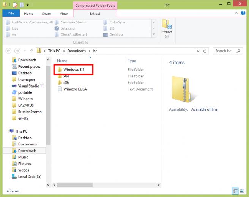Screen dimensions: 249x197
Task: Open Explorer Help question mark icon
Action: 243,13
